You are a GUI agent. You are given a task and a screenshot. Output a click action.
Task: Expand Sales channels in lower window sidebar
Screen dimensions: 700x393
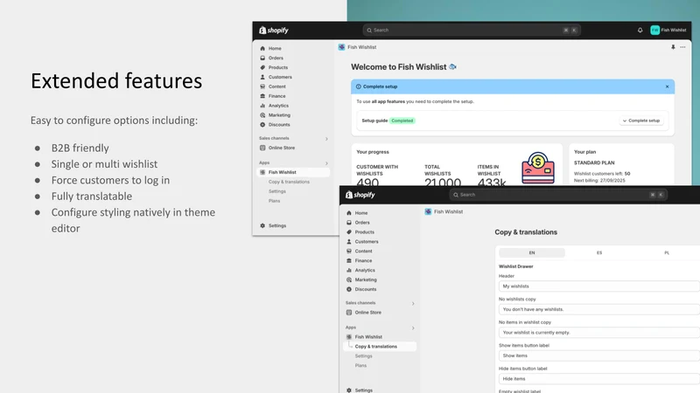[x=413, y=303]
